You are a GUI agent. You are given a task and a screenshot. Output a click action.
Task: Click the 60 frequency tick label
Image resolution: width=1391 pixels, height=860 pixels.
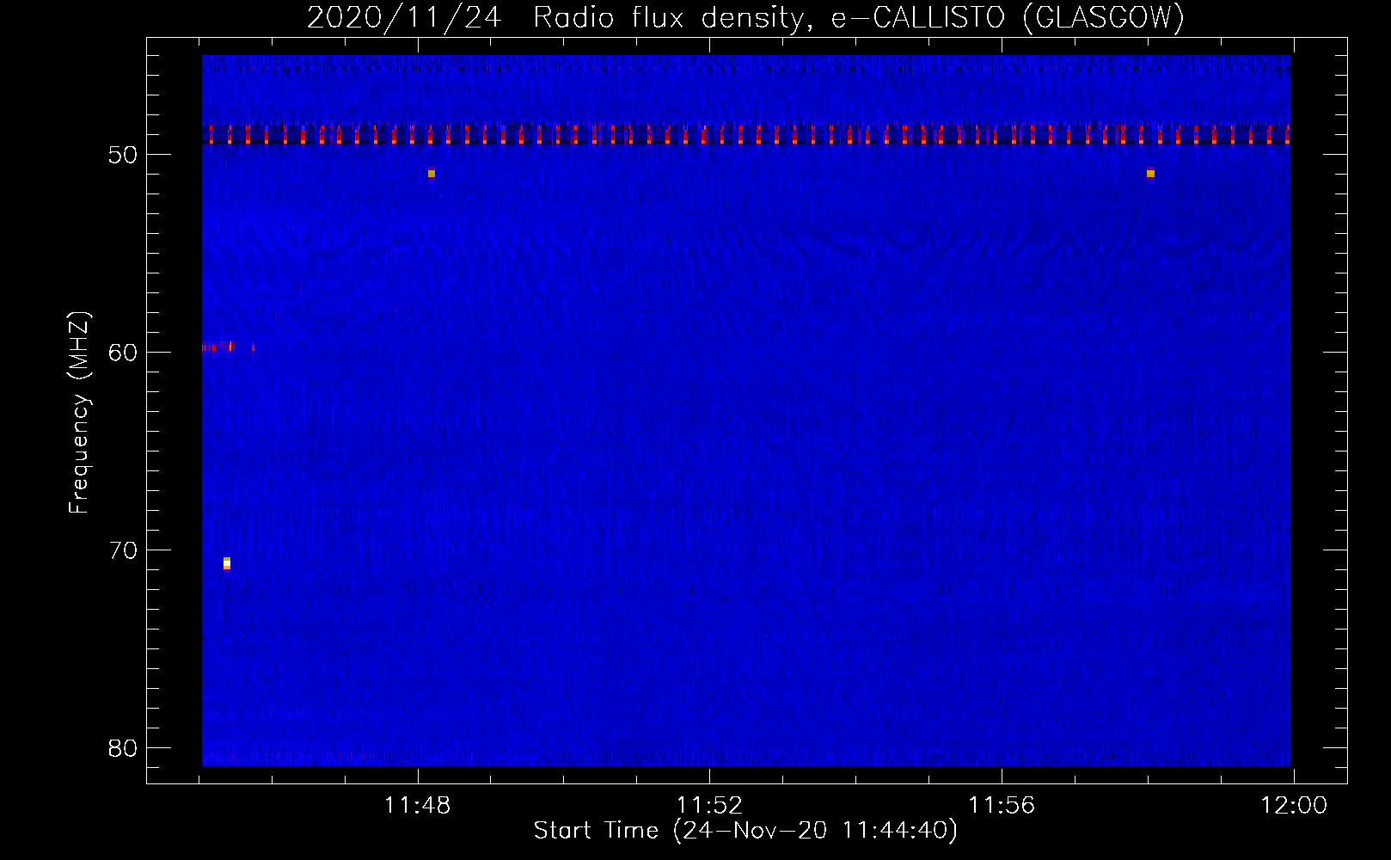point(123,353)
